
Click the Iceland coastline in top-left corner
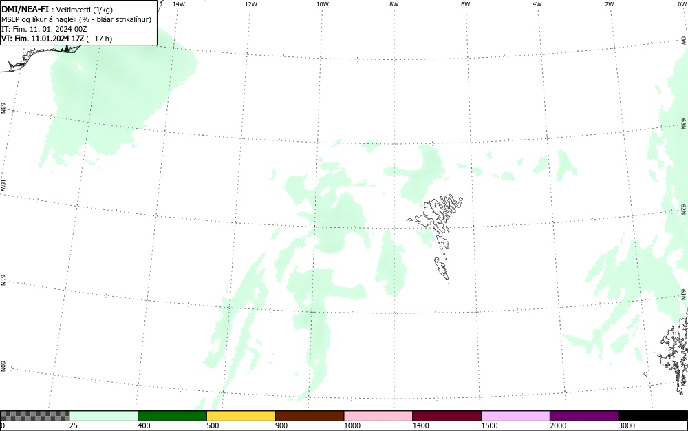(42, 59)
